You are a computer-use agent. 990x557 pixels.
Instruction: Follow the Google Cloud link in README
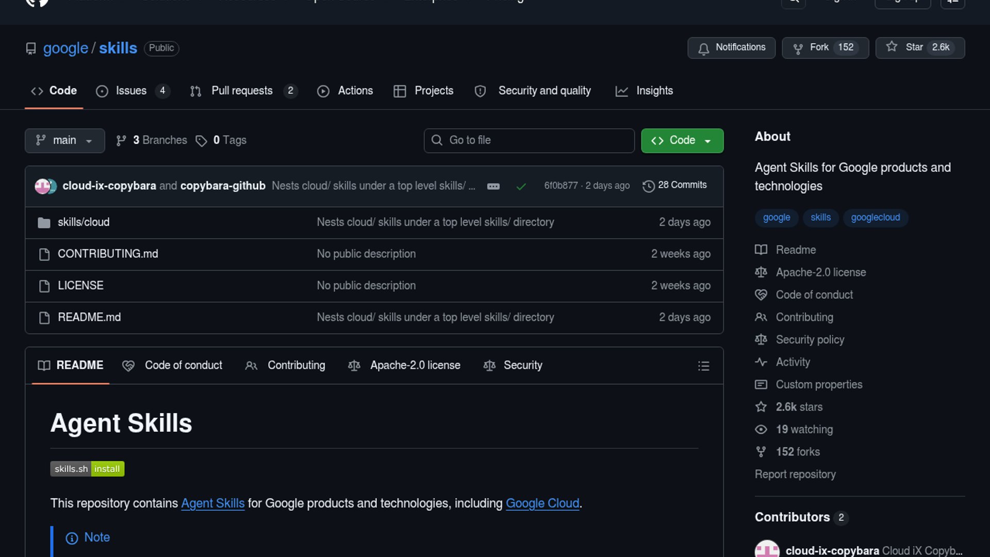(542, 503)
